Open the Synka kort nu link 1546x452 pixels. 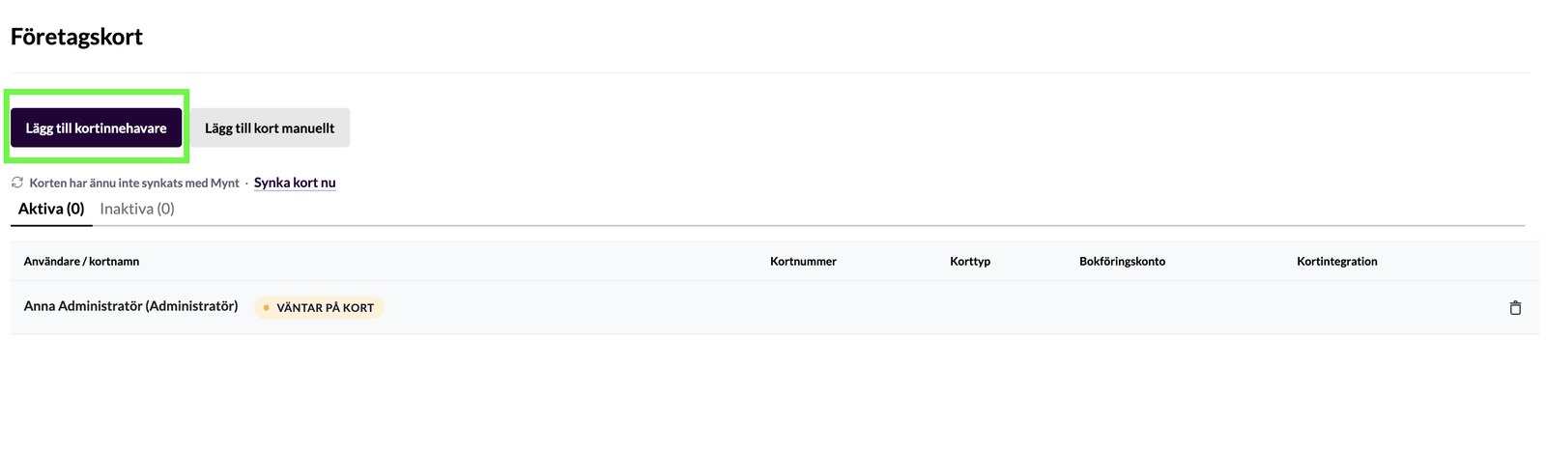pos(295,183)
